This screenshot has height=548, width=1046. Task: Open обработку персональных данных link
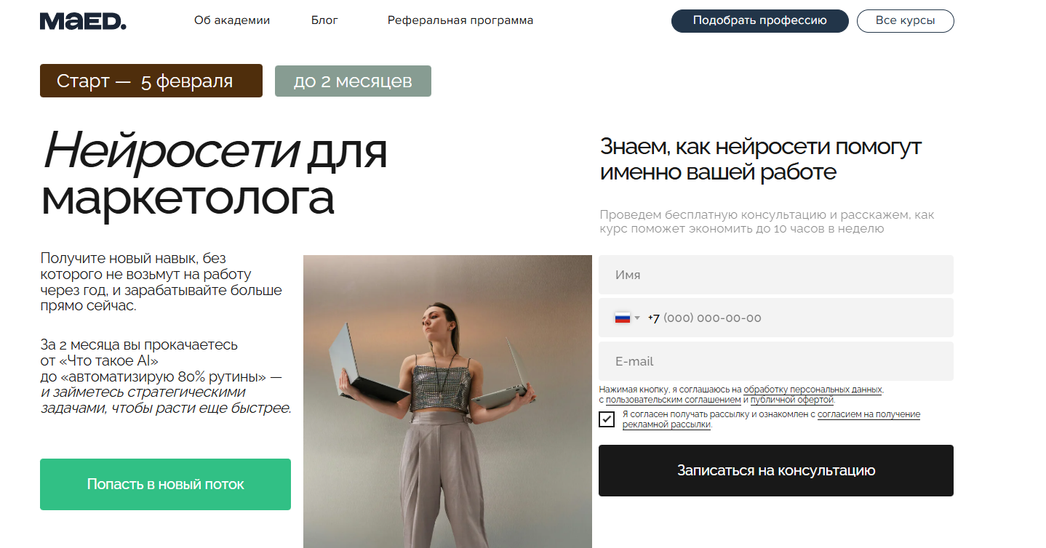[x=813, y=390]
